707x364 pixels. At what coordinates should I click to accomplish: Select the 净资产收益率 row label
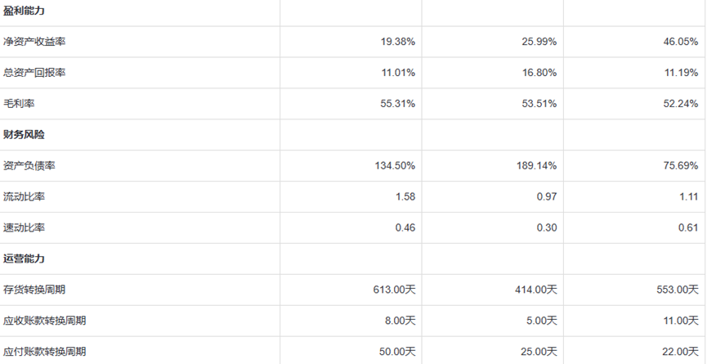coord(30,41)
